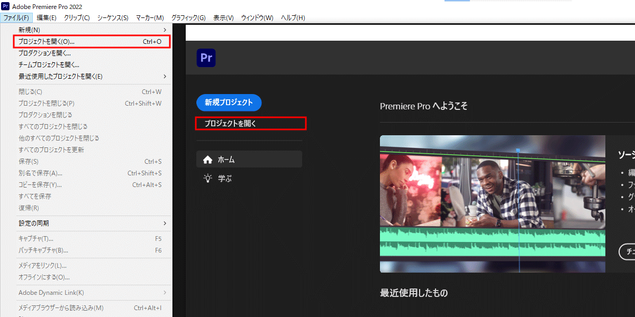The width and height of the screenshot is (635, 317).
Task: Select プロダクションを閉じる menu entry
Action: (92, 115)
